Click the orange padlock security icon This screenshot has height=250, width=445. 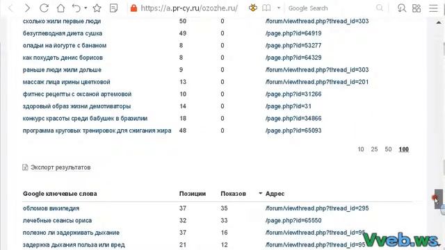coord(133,8)
